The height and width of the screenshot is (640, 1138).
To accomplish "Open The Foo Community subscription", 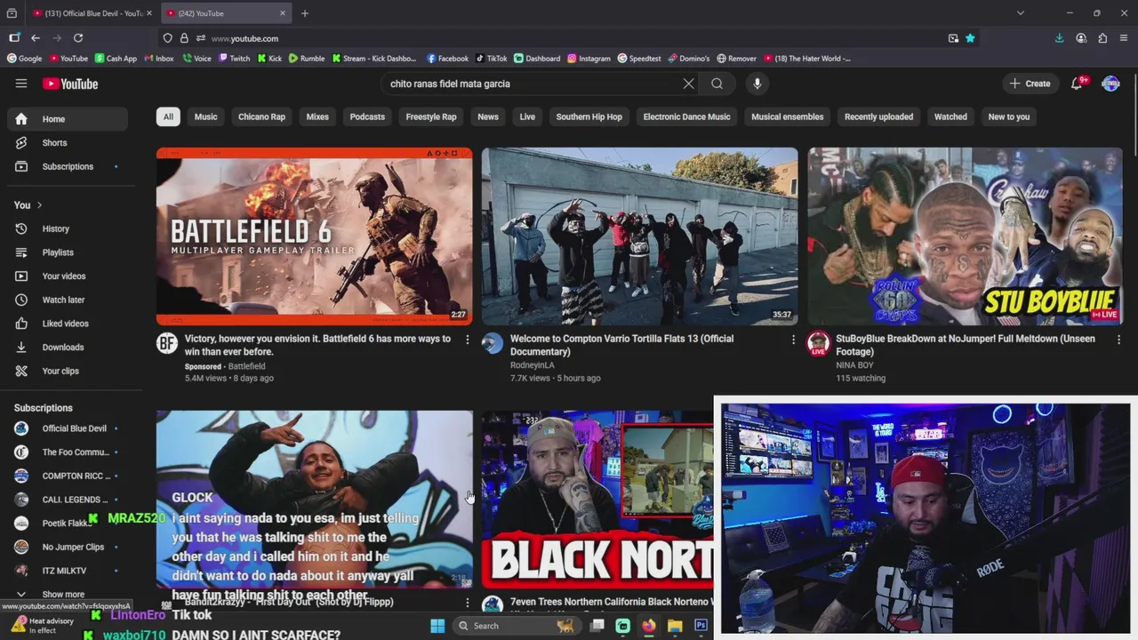I will [x=68, y=452].
